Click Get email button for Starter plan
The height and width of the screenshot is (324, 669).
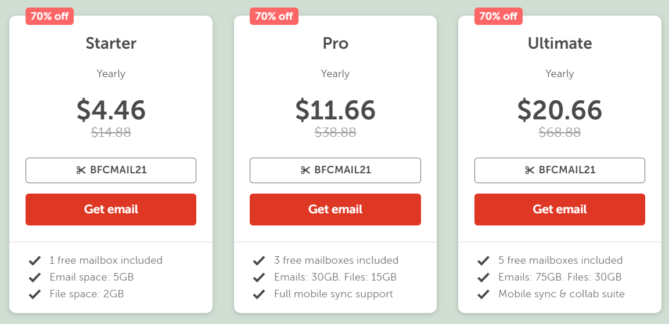[111, 209]
